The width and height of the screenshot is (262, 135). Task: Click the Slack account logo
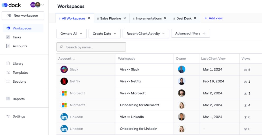coord(64,69)
